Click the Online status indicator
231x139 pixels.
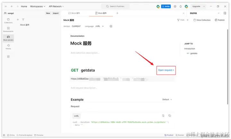(11, 135)
